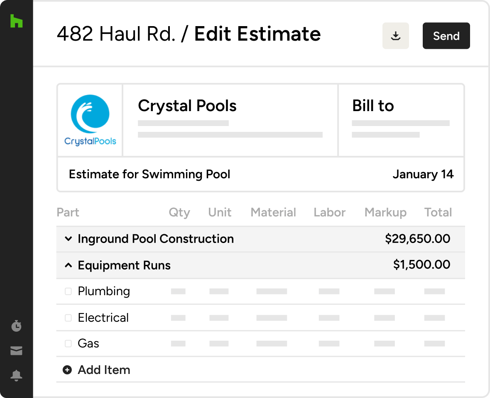Click the Houzz logo in sidebar

tap(16, 21)
